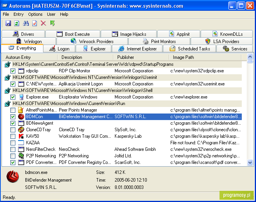Image resolution: width=256 pixels, height=202 pixels.
Task: Sort by Image Path column header
Action: [205, 57]
